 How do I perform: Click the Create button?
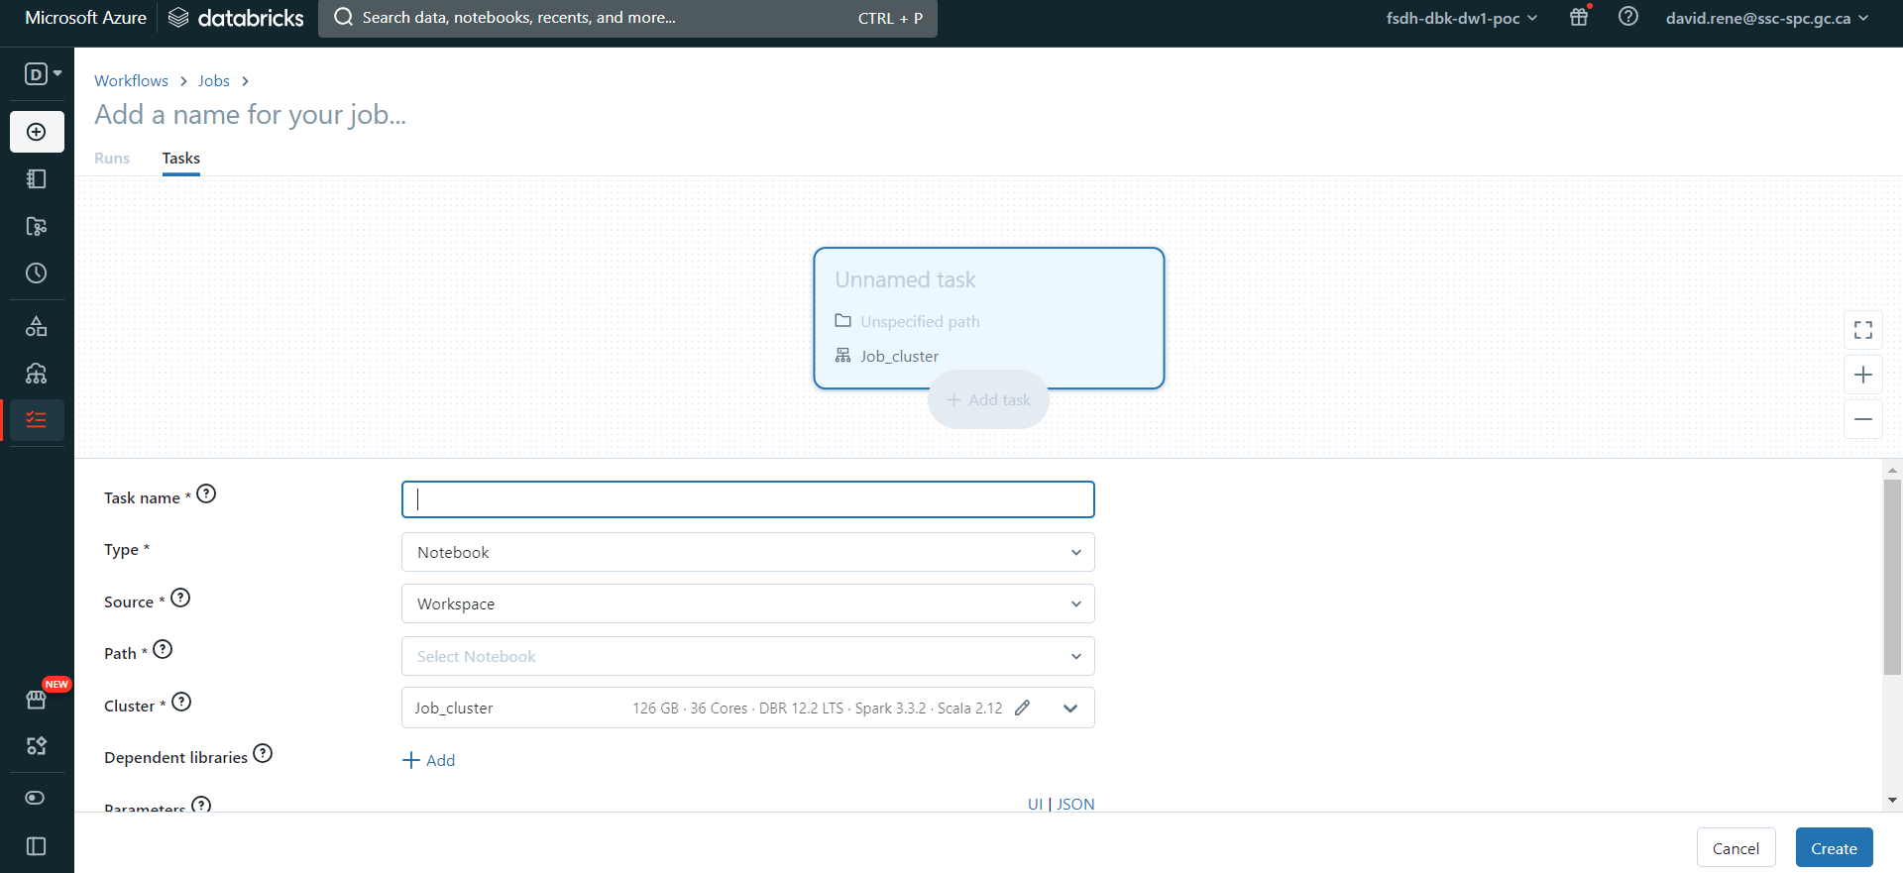tap(1833, 848)
